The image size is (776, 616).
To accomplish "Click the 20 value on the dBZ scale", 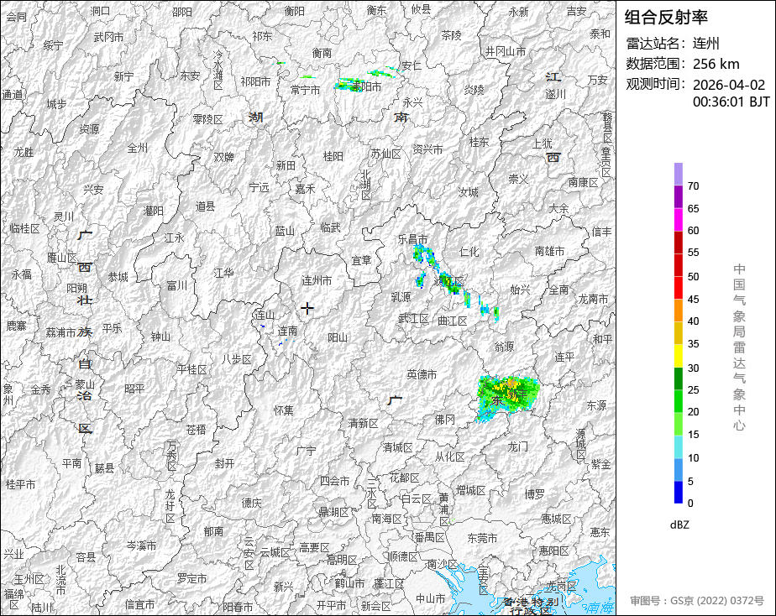I will click(694, 411).
